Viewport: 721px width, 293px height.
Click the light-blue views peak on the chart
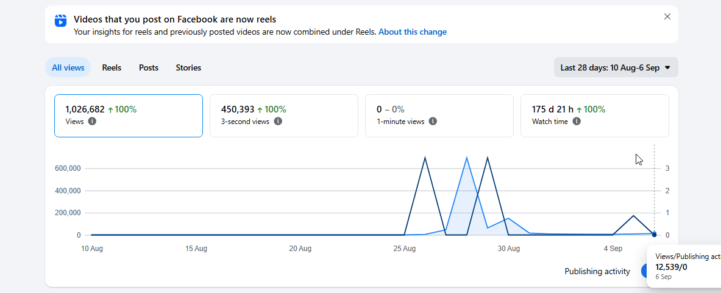(467, 157)
